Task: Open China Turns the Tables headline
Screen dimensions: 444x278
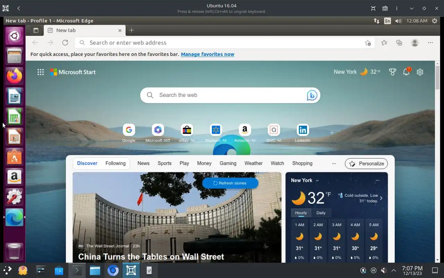Action: (151, 257)
